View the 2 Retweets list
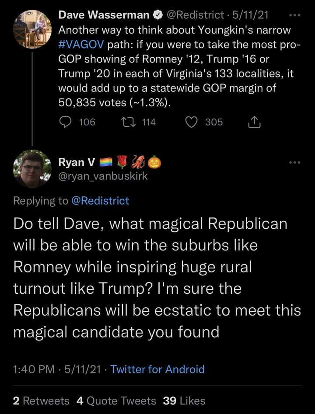 (41, 400)
